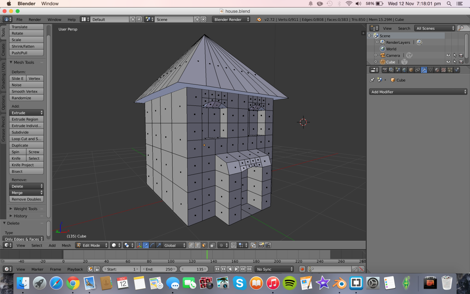The image size is (470, 294).
Task: Select the Particles properties icon (sparkles)
Action: point(450,69)
